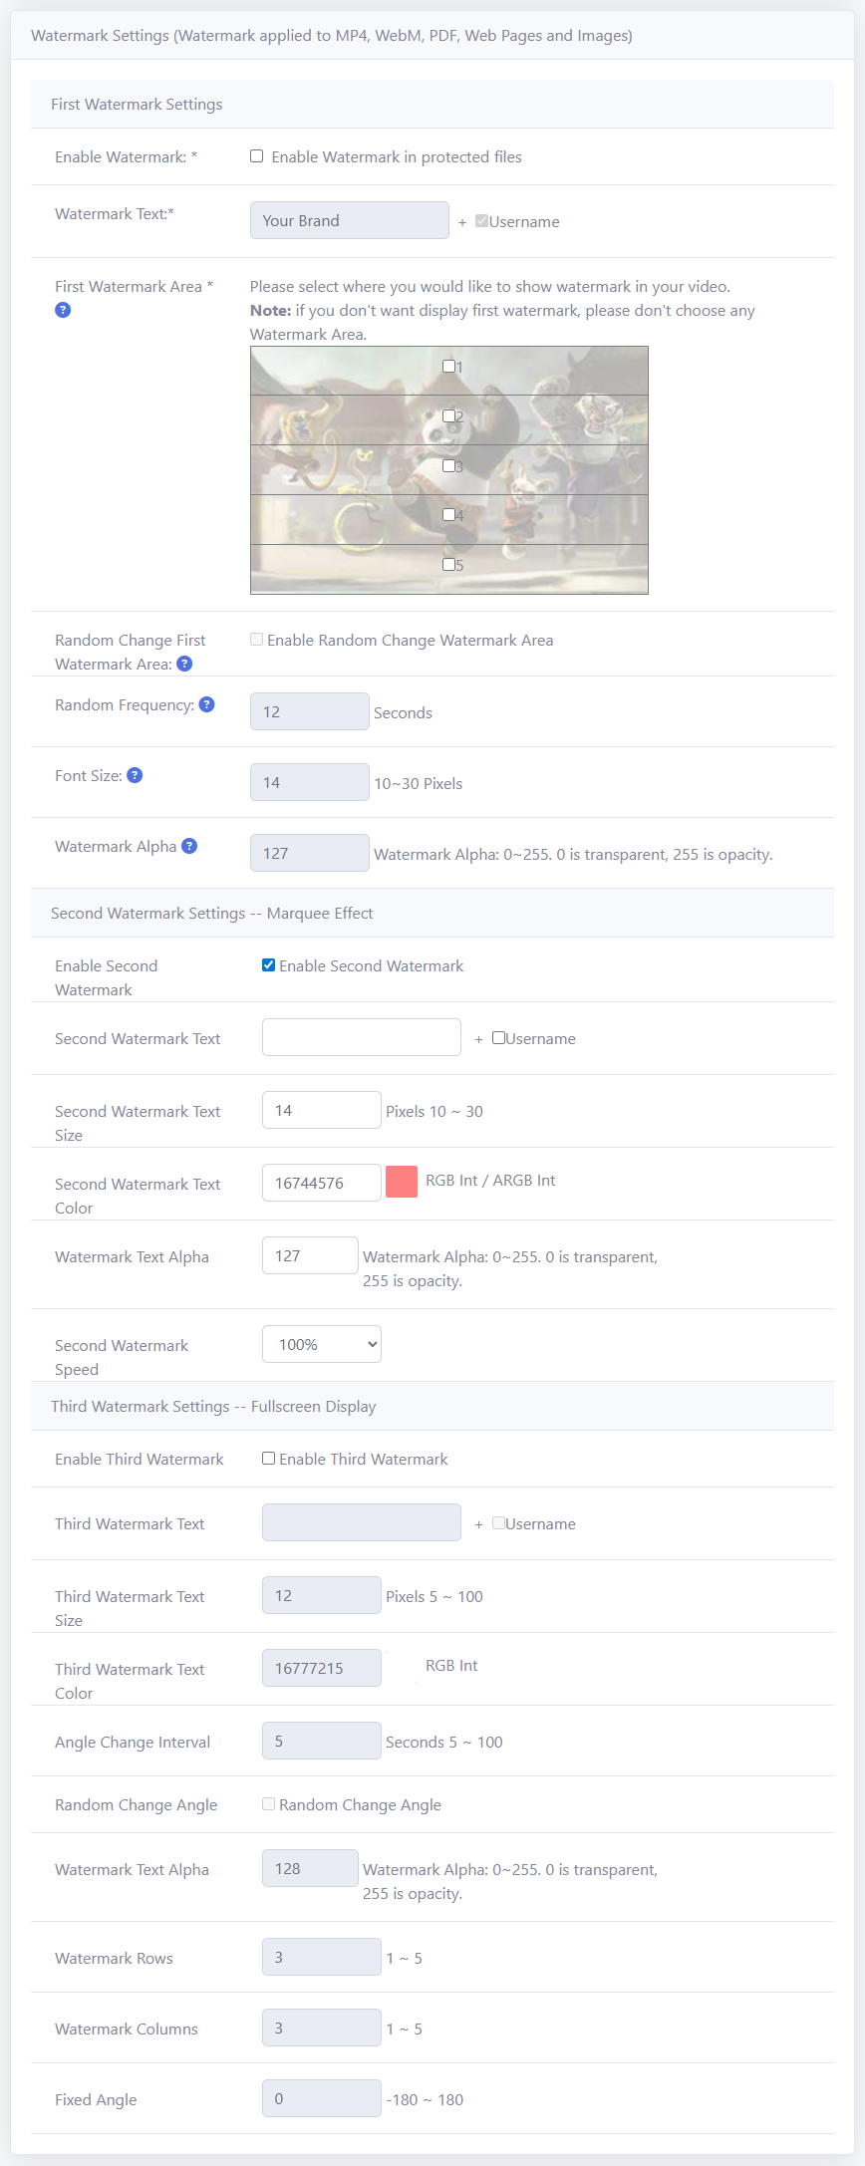Click help icon beside First Watermark Area
The width and height of the screenshot is (865, 2166).
pyautogui.click(x=63, y=310)
